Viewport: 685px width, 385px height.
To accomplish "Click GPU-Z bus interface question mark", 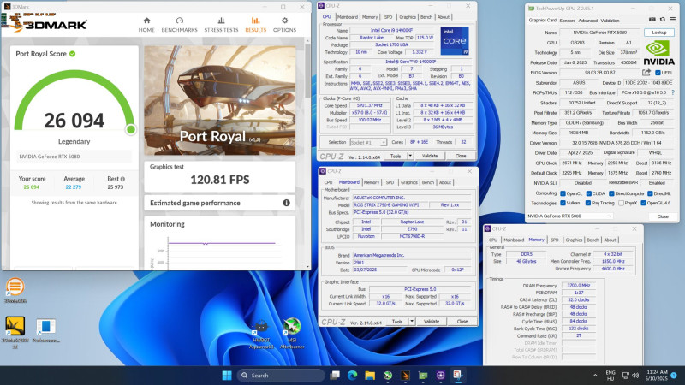I will point(672,92).
